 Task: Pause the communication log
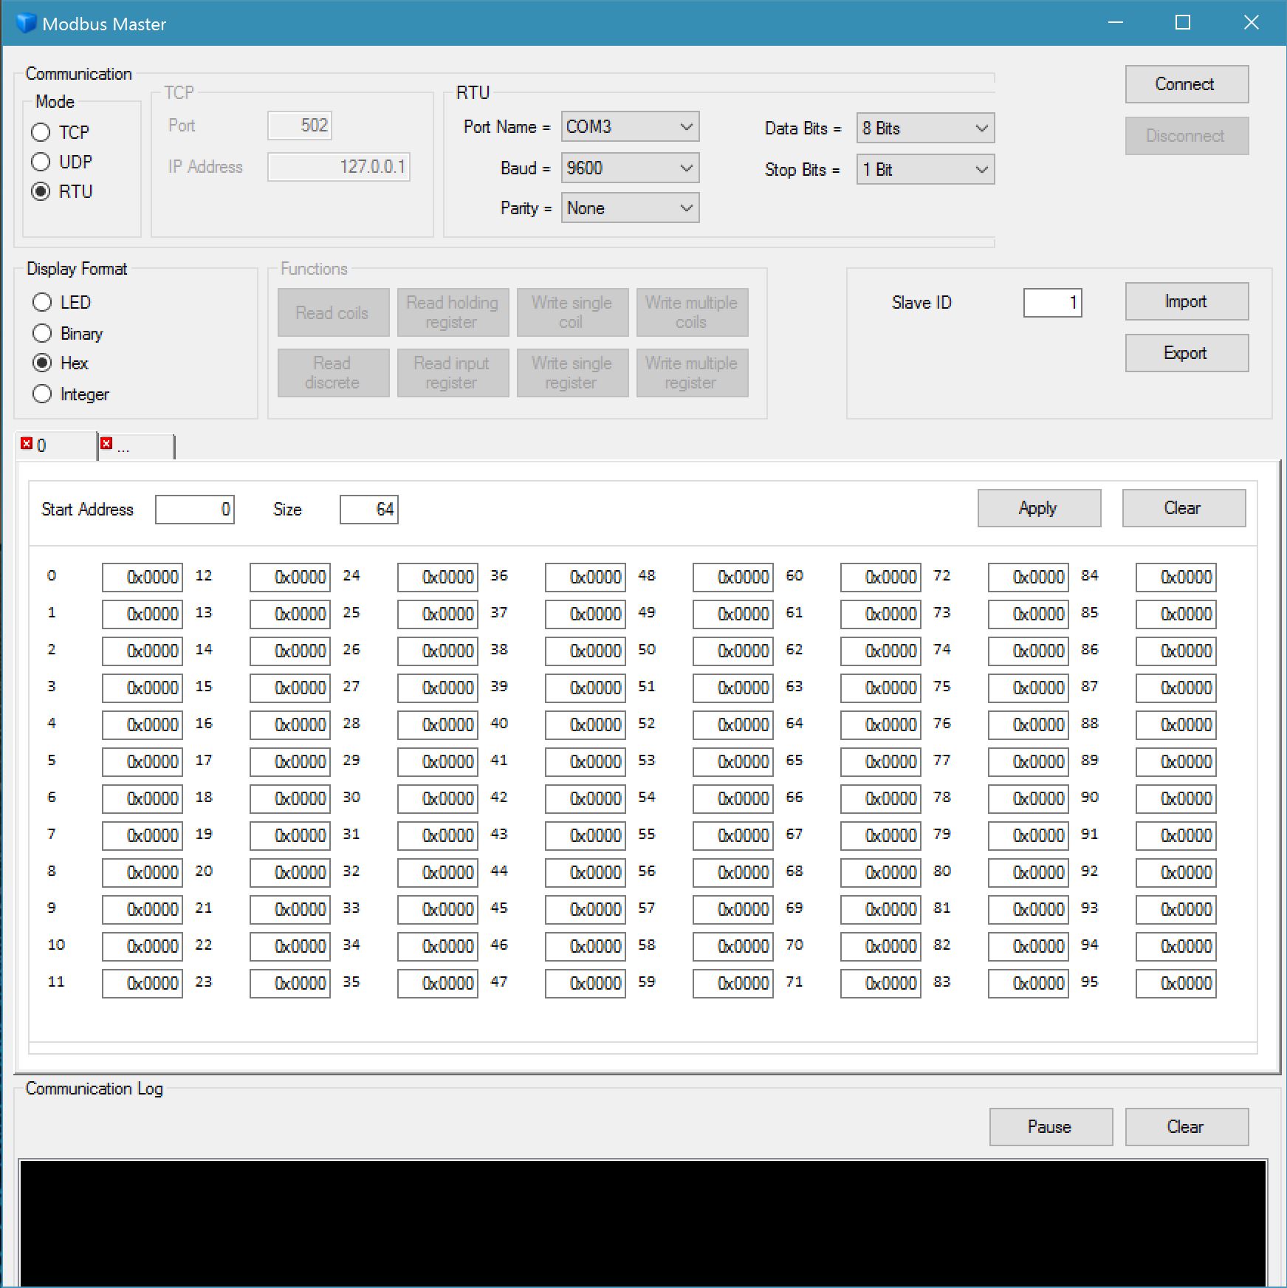click(x=1049, y=1126)
